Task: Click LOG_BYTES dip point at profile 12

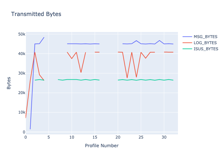Action: [81, 72]
